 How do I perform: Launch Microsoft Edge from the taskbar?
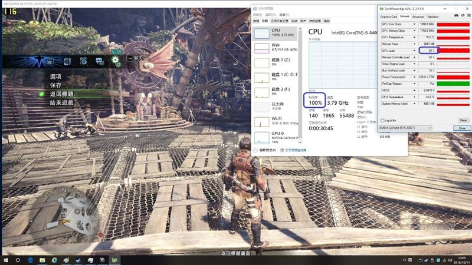31,260
